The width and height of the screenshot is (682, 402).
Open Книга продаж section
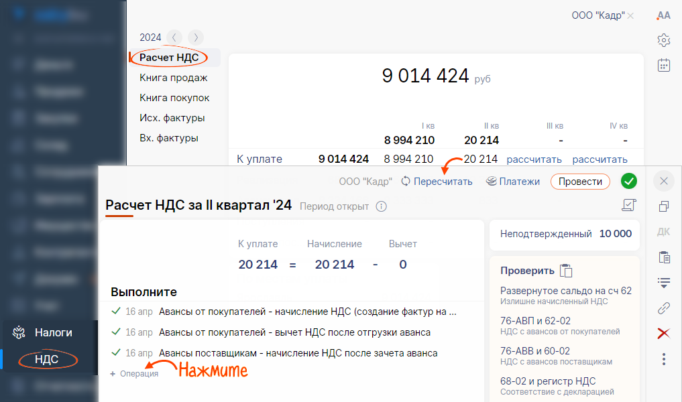pyautogui.click(x=174, y=78)
